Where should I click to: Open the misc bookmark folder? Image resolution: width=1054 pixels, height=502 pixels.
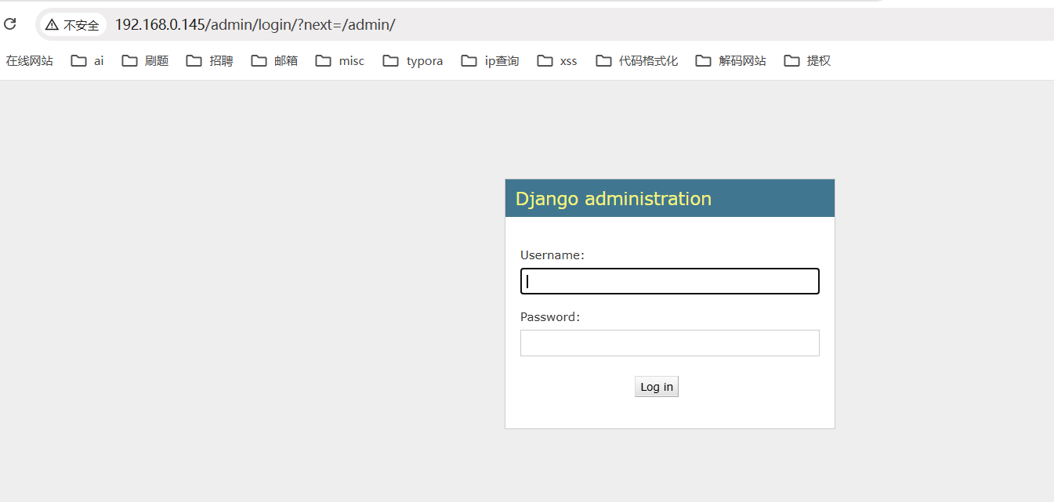[339, 61]
